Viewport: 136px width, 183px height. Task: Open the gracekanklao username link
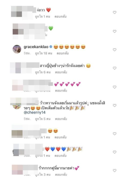coord(36,47)
